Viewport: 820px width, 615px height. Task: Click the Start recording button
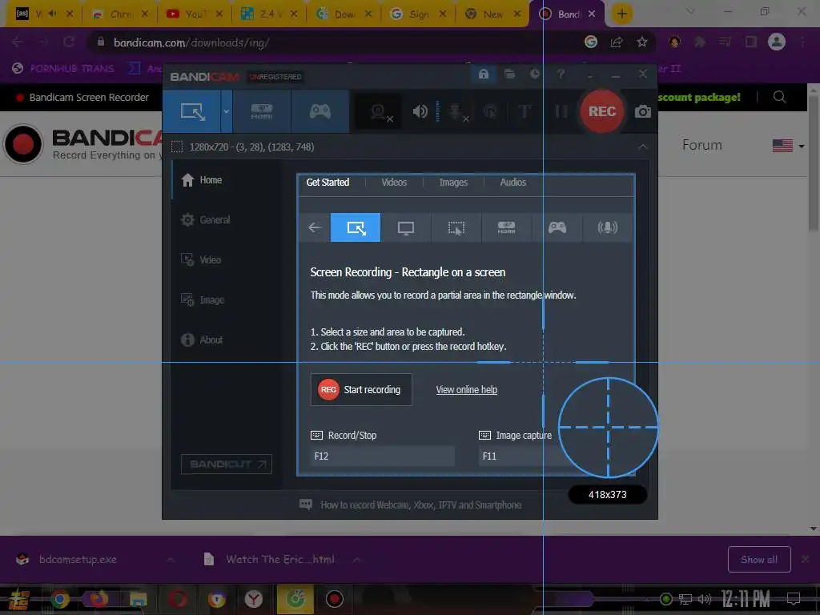(361, 390)
